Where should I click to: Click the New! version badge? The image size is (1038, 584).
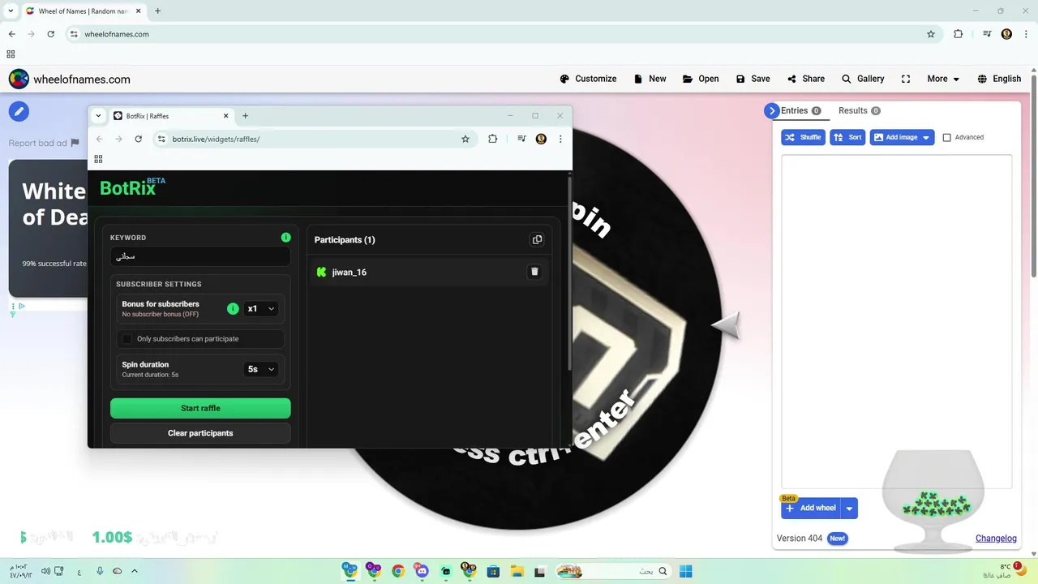[837, 538]
